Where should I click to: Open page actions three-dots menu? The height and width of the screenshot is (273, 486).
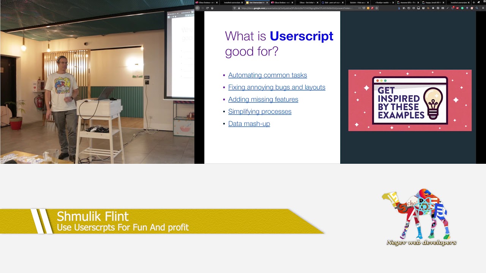coord(359,8)
